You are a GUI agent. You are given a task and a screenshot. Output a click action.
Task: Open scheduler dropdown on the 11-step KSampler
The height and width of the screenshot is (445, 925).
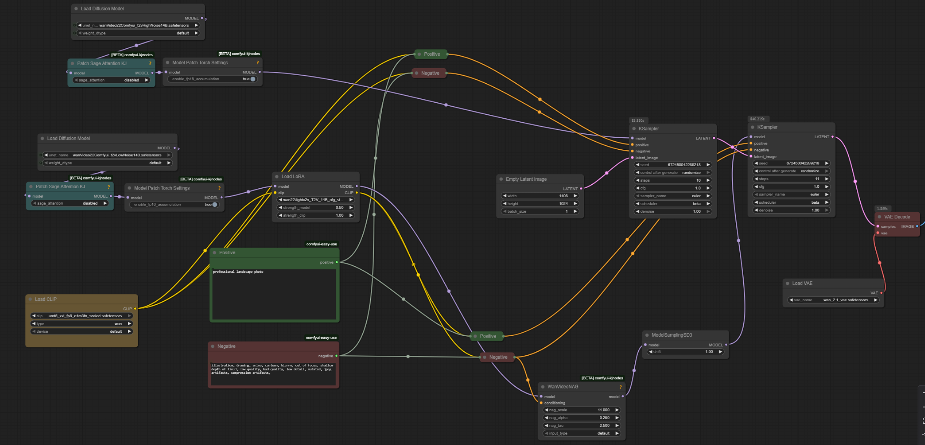(792, 202)
